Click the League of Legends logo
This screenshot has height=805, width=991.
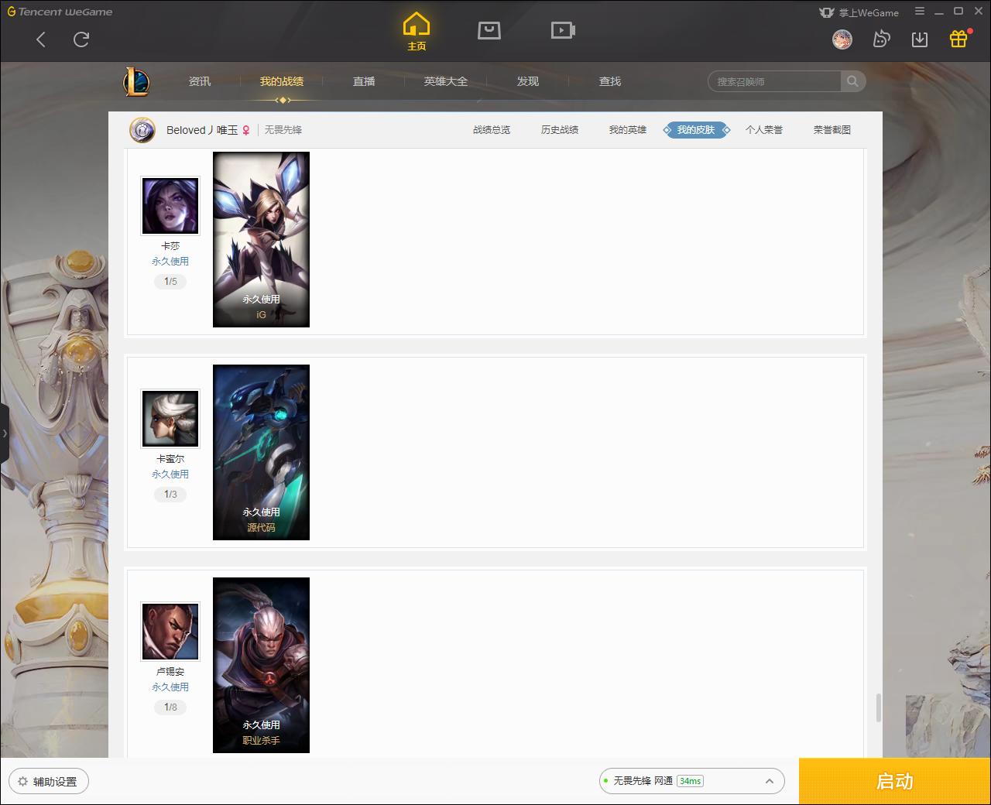(x=136, y=81)
